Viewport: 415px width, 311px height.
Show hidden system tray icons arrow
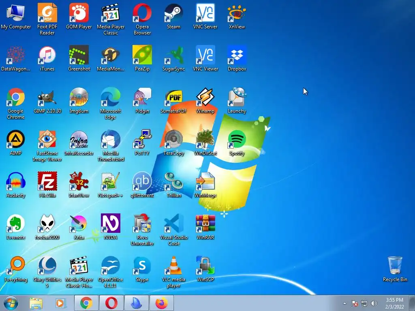[344, 303]
